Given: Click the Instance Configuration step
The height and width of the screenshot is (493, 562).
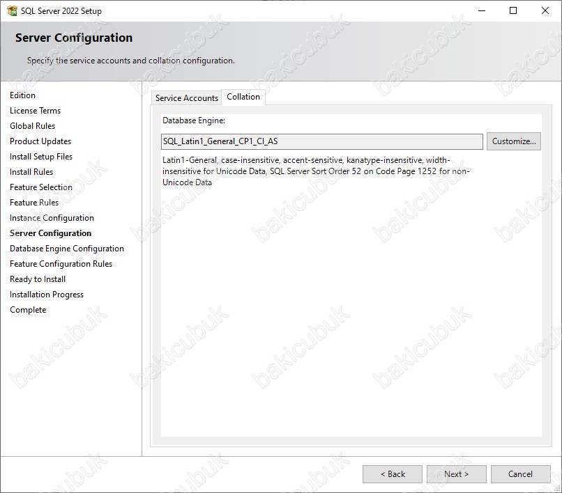Looking at the screenshot, I should (x=52, y=218).
